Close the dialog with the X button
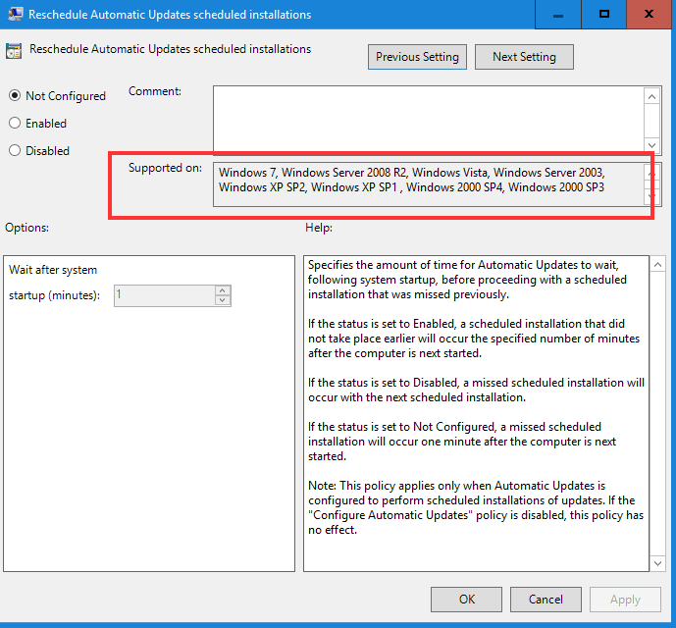Viewport: 676px width, 628px height. click(649, 15)
